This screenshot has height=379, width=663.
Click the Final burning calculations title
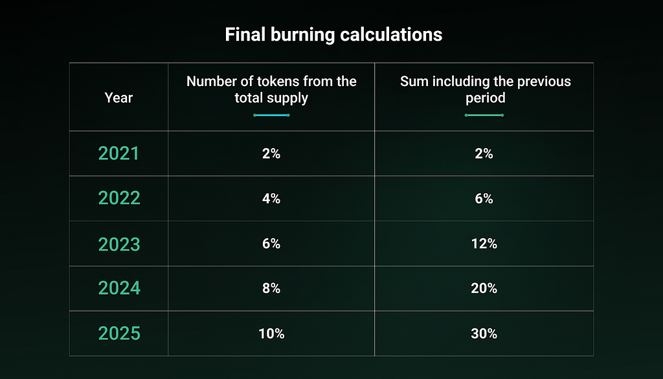(333, 35)
